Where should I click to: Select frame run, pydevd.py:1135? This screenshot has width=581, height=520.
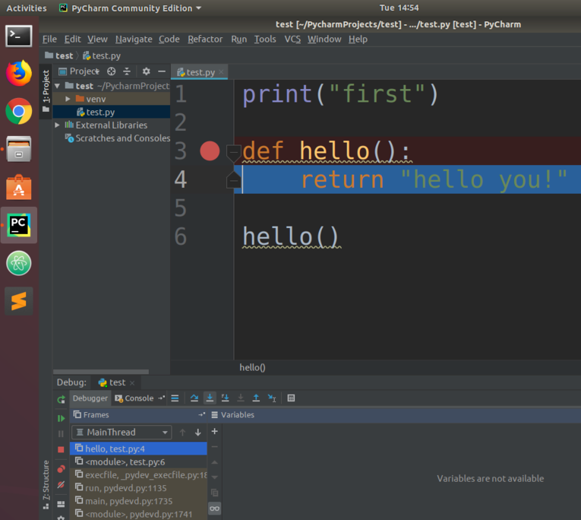138,488
